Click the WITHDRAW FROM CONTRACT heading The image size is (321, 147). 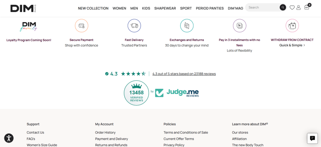292,40
